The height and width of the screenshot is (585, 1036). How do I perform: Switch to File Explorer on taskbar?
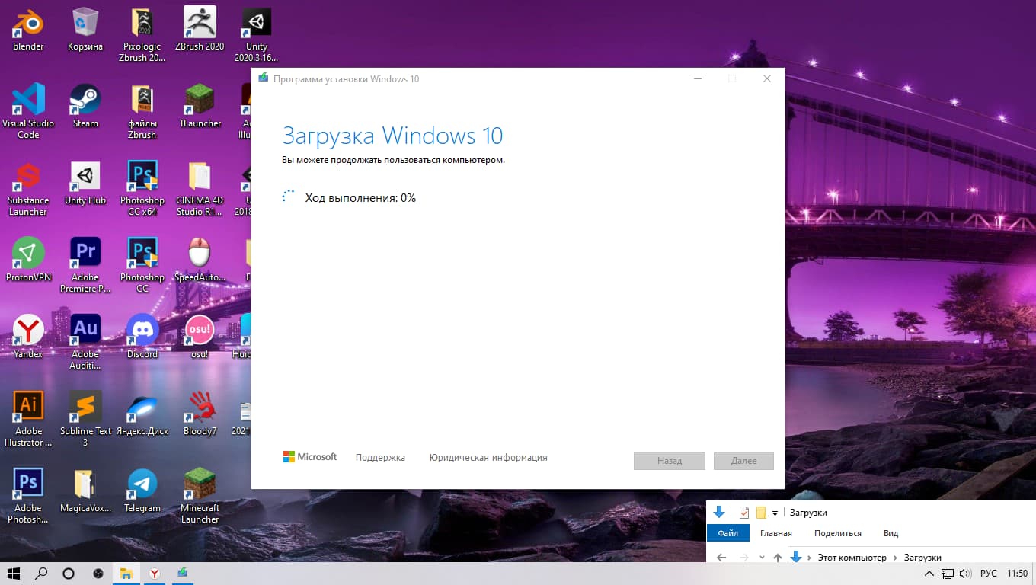tap(126, 574)
